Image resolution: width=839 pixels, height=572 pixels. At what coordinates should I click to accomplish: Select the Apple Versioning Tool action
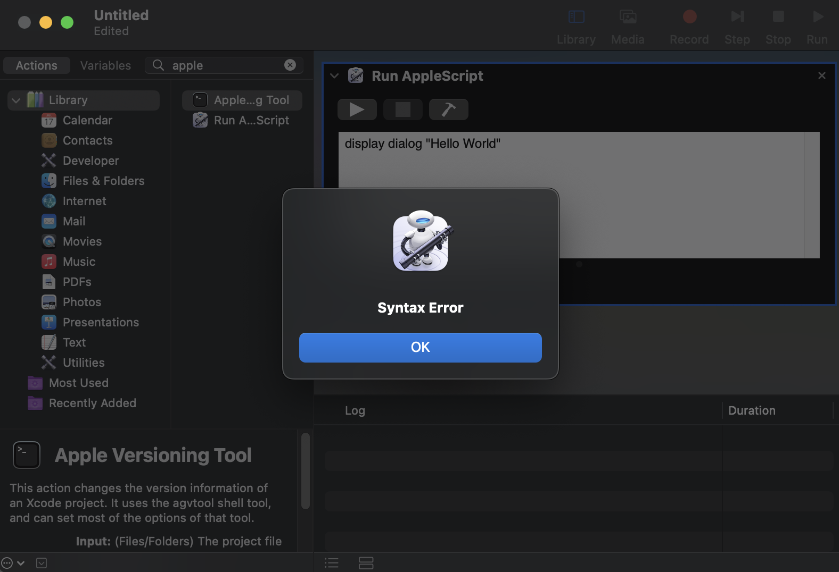click(242, 100)
